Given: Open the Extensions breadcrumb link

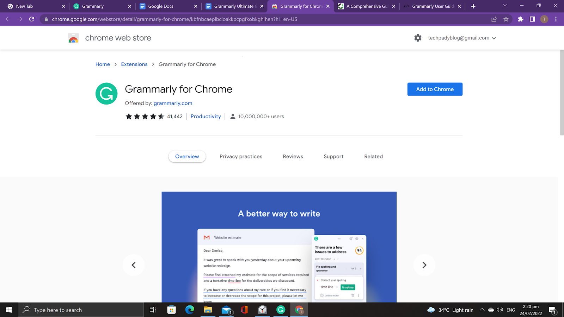Looking at the screenshot, I should (x=134, y=64).
